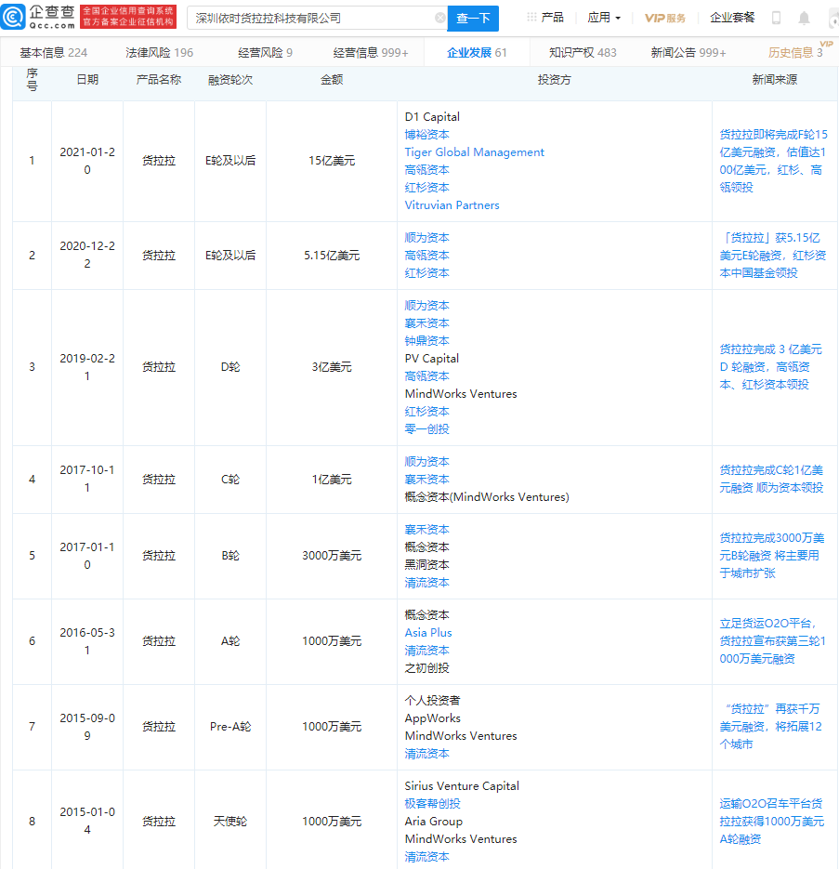Switch to 经营风险 9 tab

coord(265,53)
